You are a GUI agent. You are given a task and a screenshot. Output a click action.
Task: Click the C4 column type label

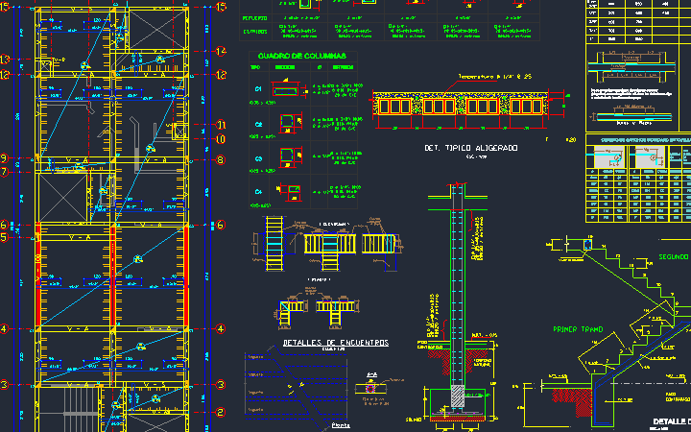pyautogui.click(x=258, y=191)
